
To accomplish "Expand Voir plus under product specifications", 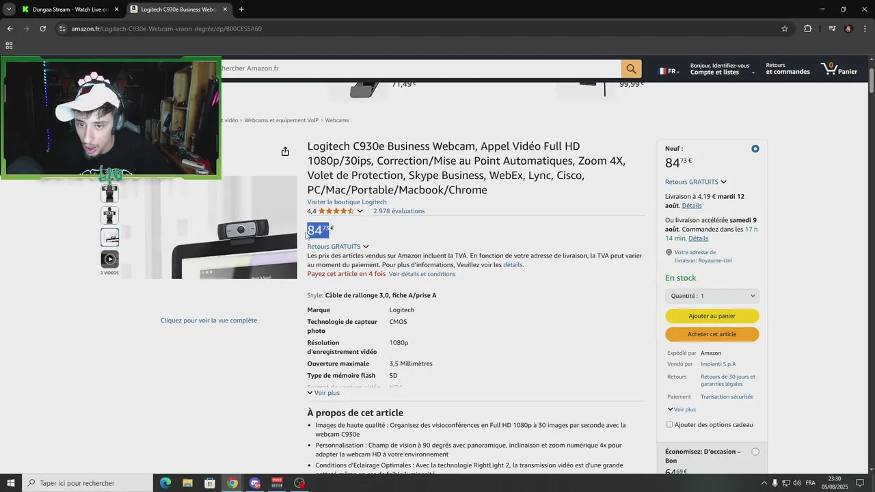I will coord(323,393).
